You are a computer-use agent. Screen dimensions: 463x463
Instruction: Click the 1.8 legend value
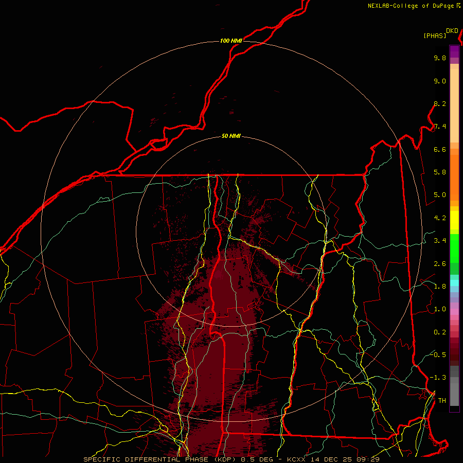pyautogui.click(x=440, y=287)
